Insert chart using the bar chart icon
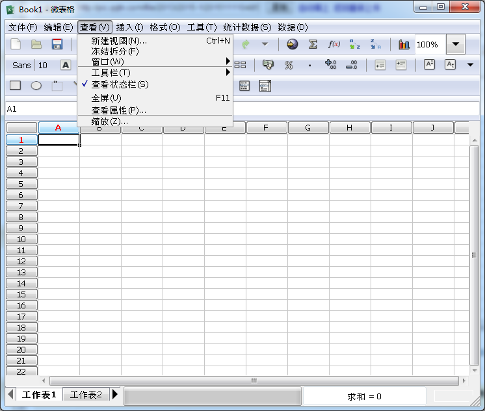The width and height of the screenshot is (485, 411). [x=404, y=44]
